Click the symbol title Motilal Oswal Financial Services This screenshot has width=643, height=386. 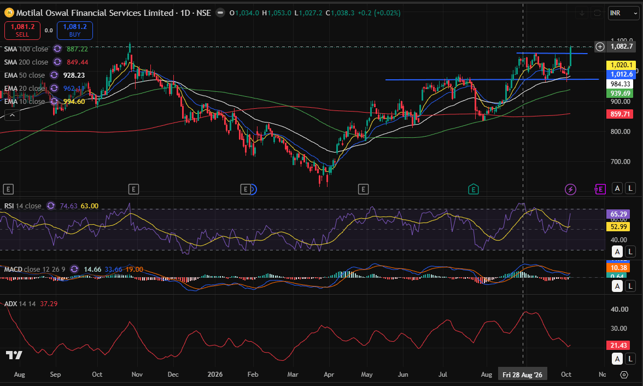[x=95, y=13]
